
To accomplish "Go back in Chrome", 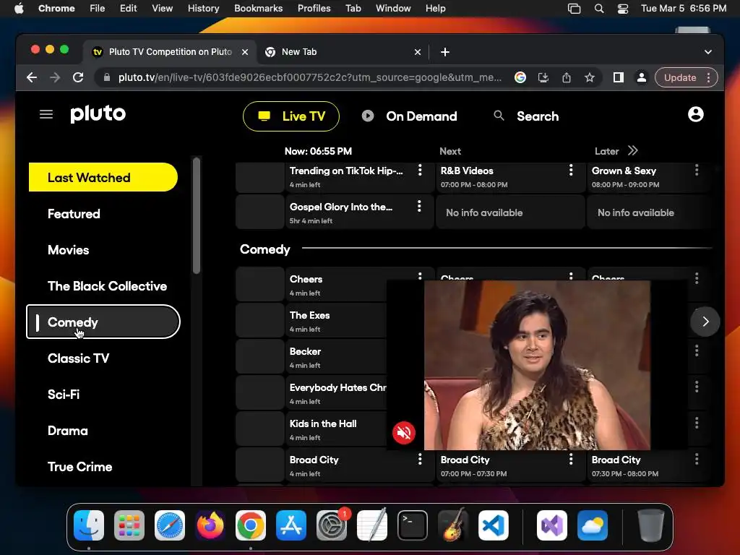I will click(32, 77).
